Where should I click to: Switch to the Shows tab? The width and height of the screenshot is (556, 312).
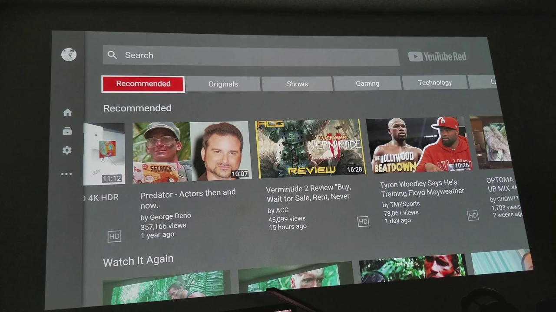(297, 84)
